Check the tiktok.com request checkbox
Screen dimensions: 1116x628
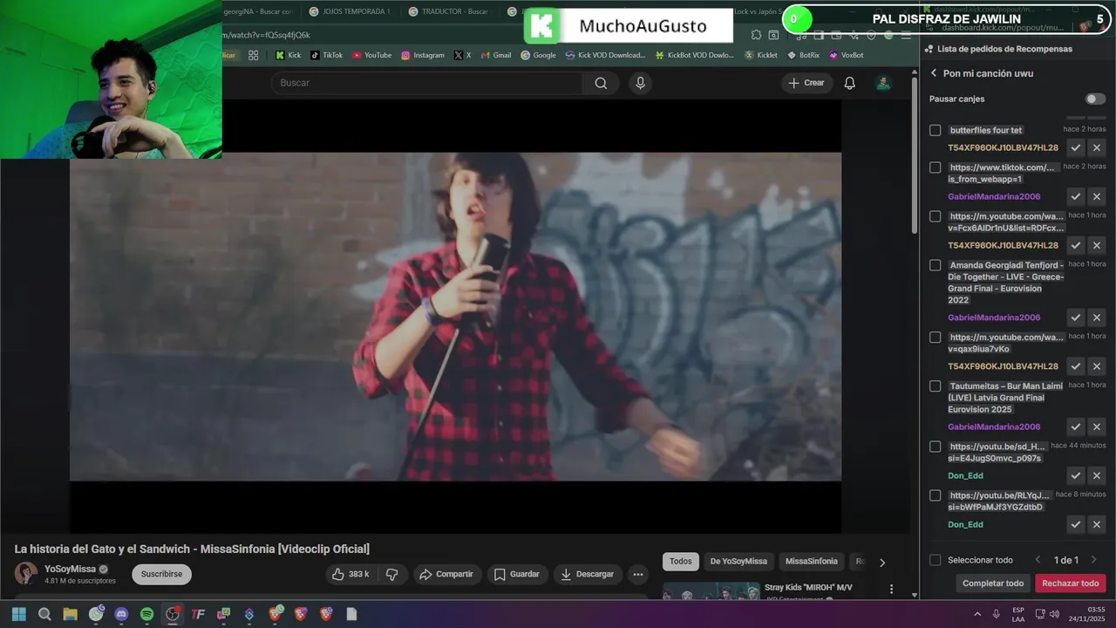[935, 167]
